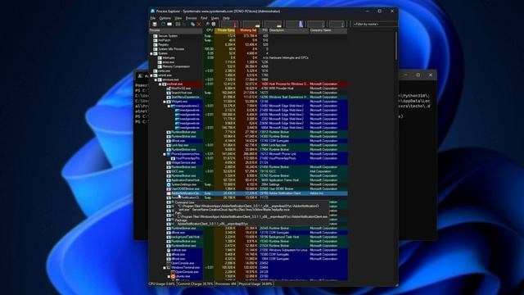Click the SystemSettings.exe gear icon
This screenshot has height=295, width=524.
(x=169, y=184)
